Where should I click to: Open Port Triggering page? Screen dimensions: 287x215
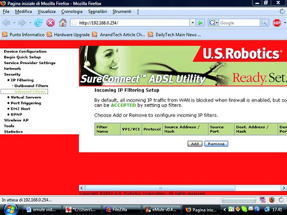click(26, 103)
